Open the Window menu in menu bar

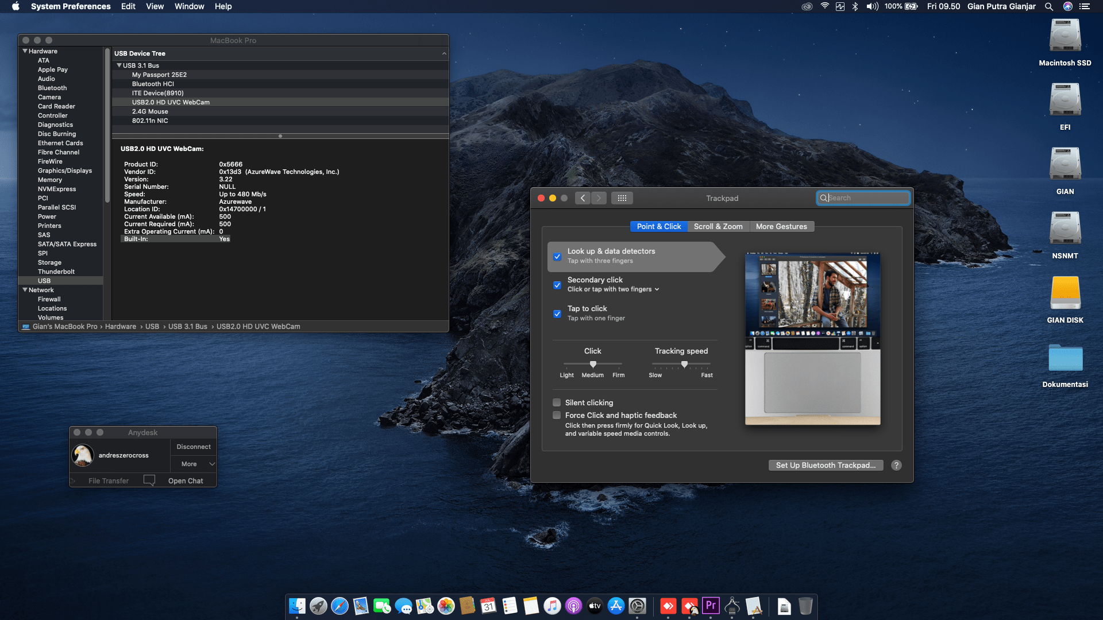[190, 6]
